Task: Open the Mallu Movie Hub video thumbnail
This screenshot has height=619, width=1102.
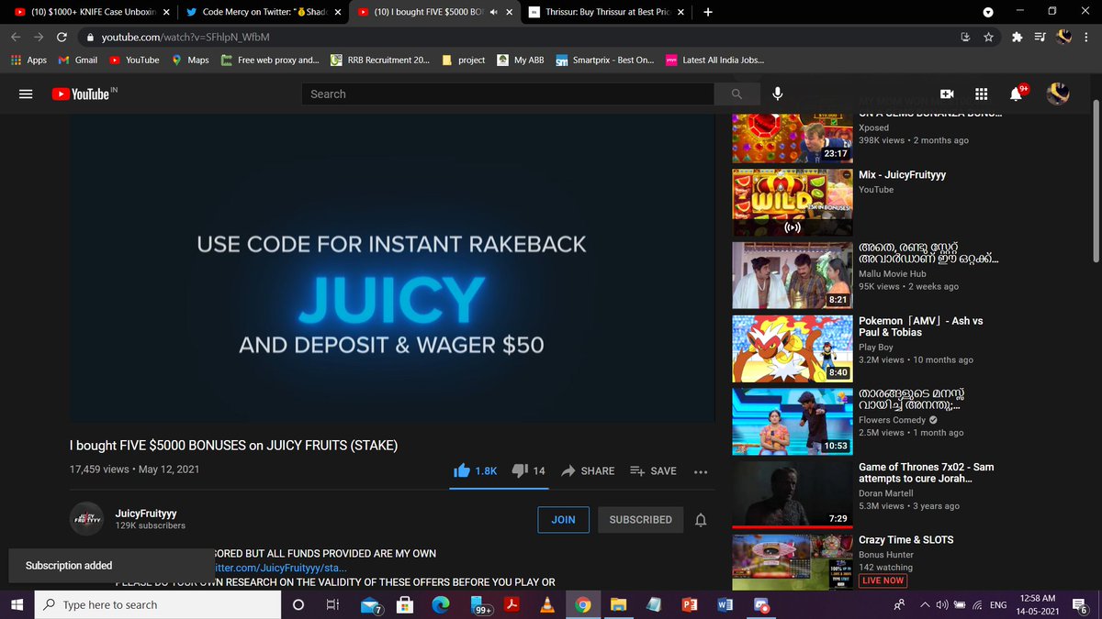Action: click(x=793, y=275)
